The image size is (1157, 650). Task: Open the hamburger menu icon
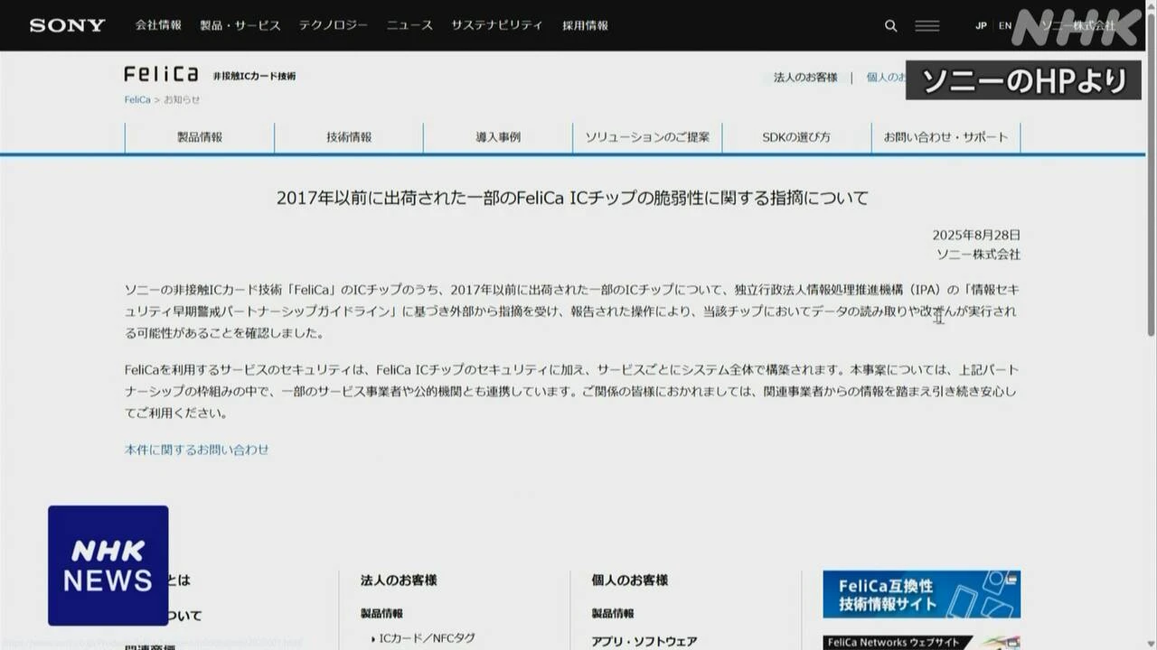[927, 26]
